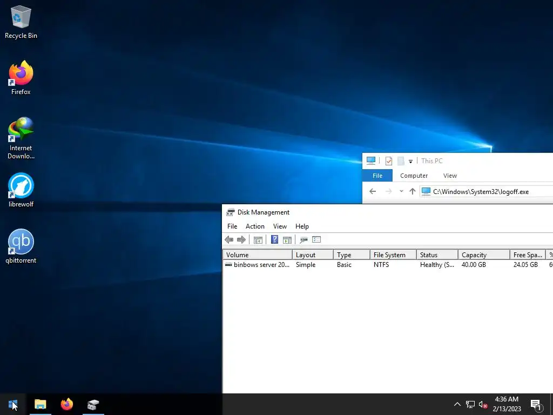Open the File menu in Disk Management

point(232,226)
